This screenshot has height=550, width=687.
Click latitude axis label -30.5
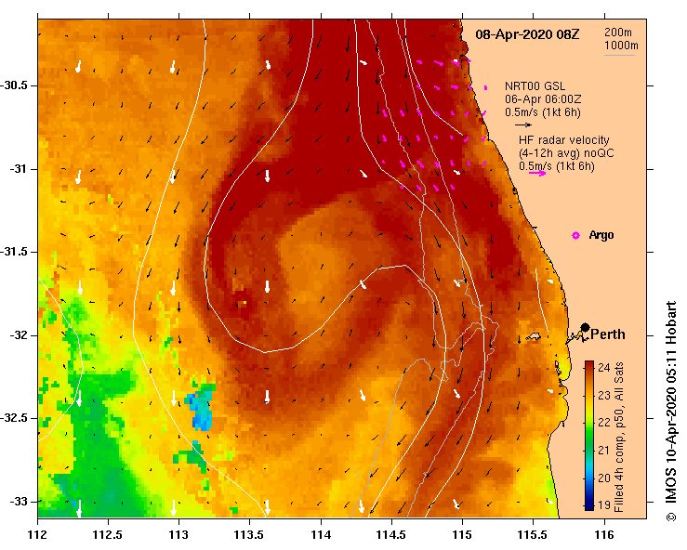point(14,85)
